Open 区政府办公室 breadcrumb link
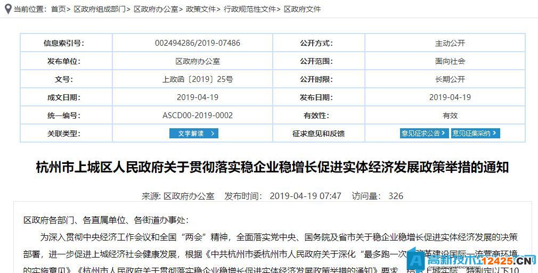Screen dimensions: 538x273 tap(156, 9)
